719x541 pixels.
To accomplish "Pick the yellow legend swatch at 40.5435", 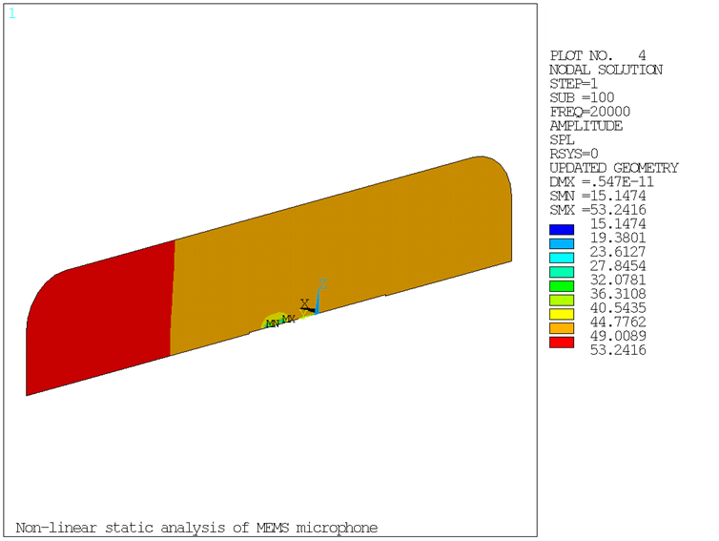I will (562, 314).
